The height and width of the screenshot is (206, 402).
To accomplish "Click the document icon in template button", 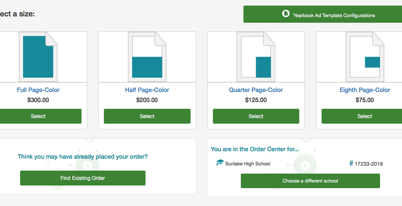I will [x=286, y=13].
